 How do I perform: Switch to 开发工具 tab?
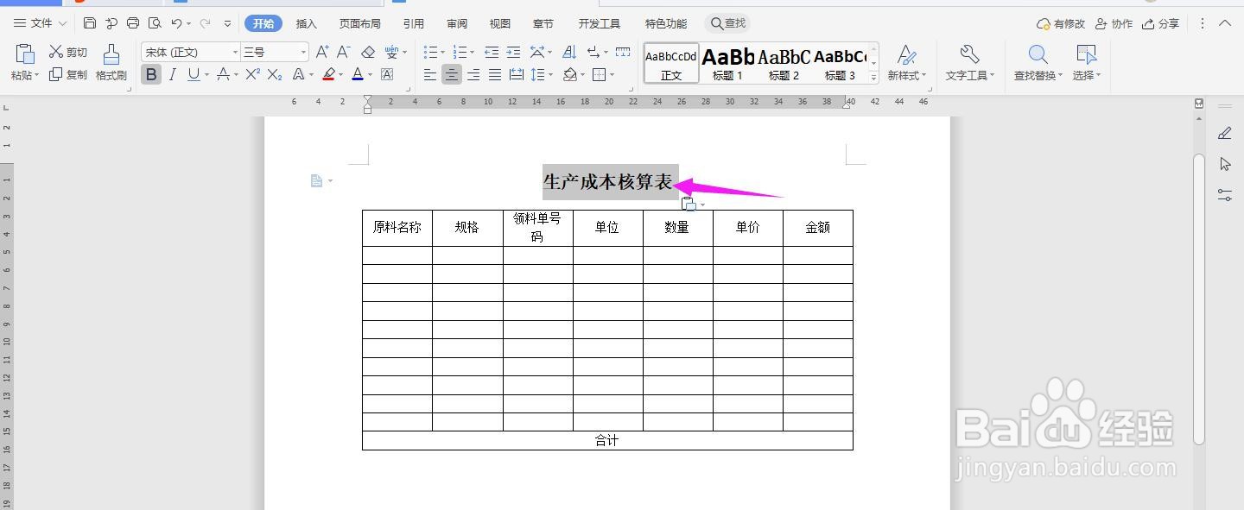point(600,23)
